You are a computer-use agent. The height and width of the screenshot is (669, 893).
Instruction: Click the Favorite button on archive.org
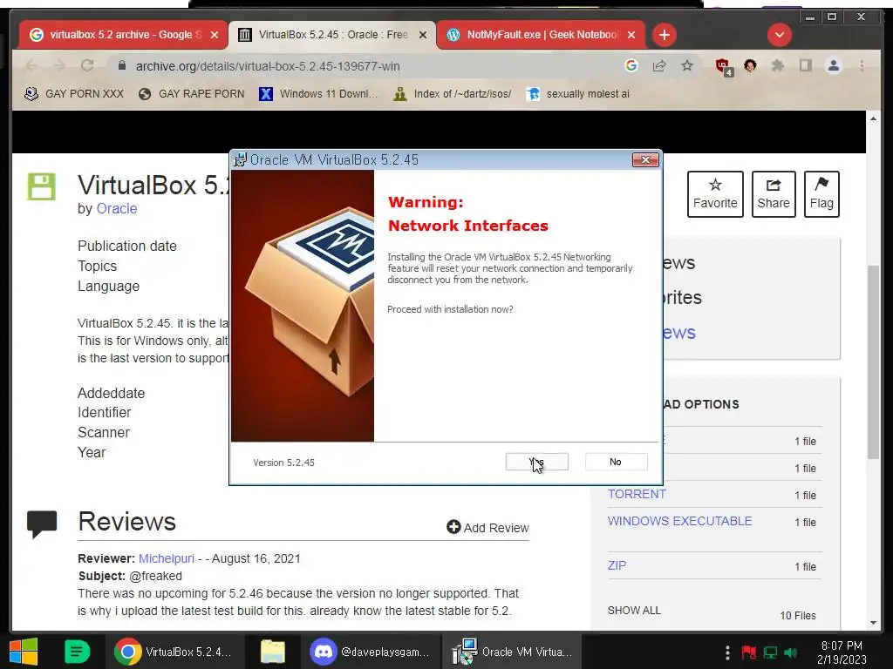[x=715, y=194]
